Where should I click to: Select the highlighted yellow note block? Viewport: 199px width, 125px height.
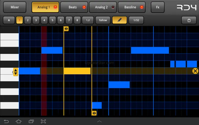click(x=77, y=71)
